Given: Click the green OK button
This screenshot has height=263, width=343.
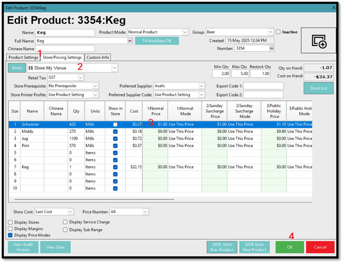Looking at the screenshot, I should (x=289, y=247).
